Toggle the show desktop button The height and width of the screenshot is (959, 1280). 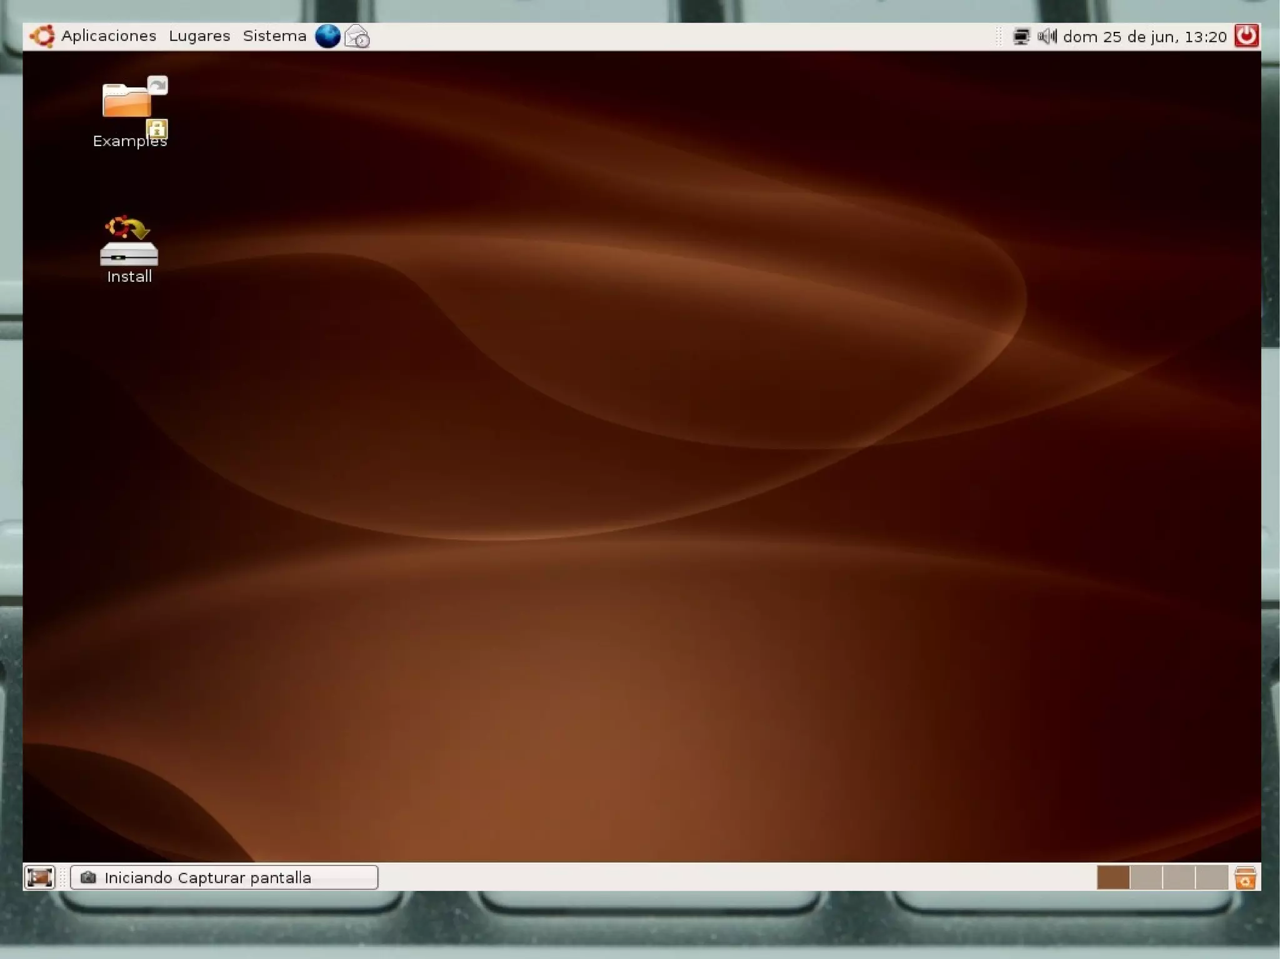39,877
